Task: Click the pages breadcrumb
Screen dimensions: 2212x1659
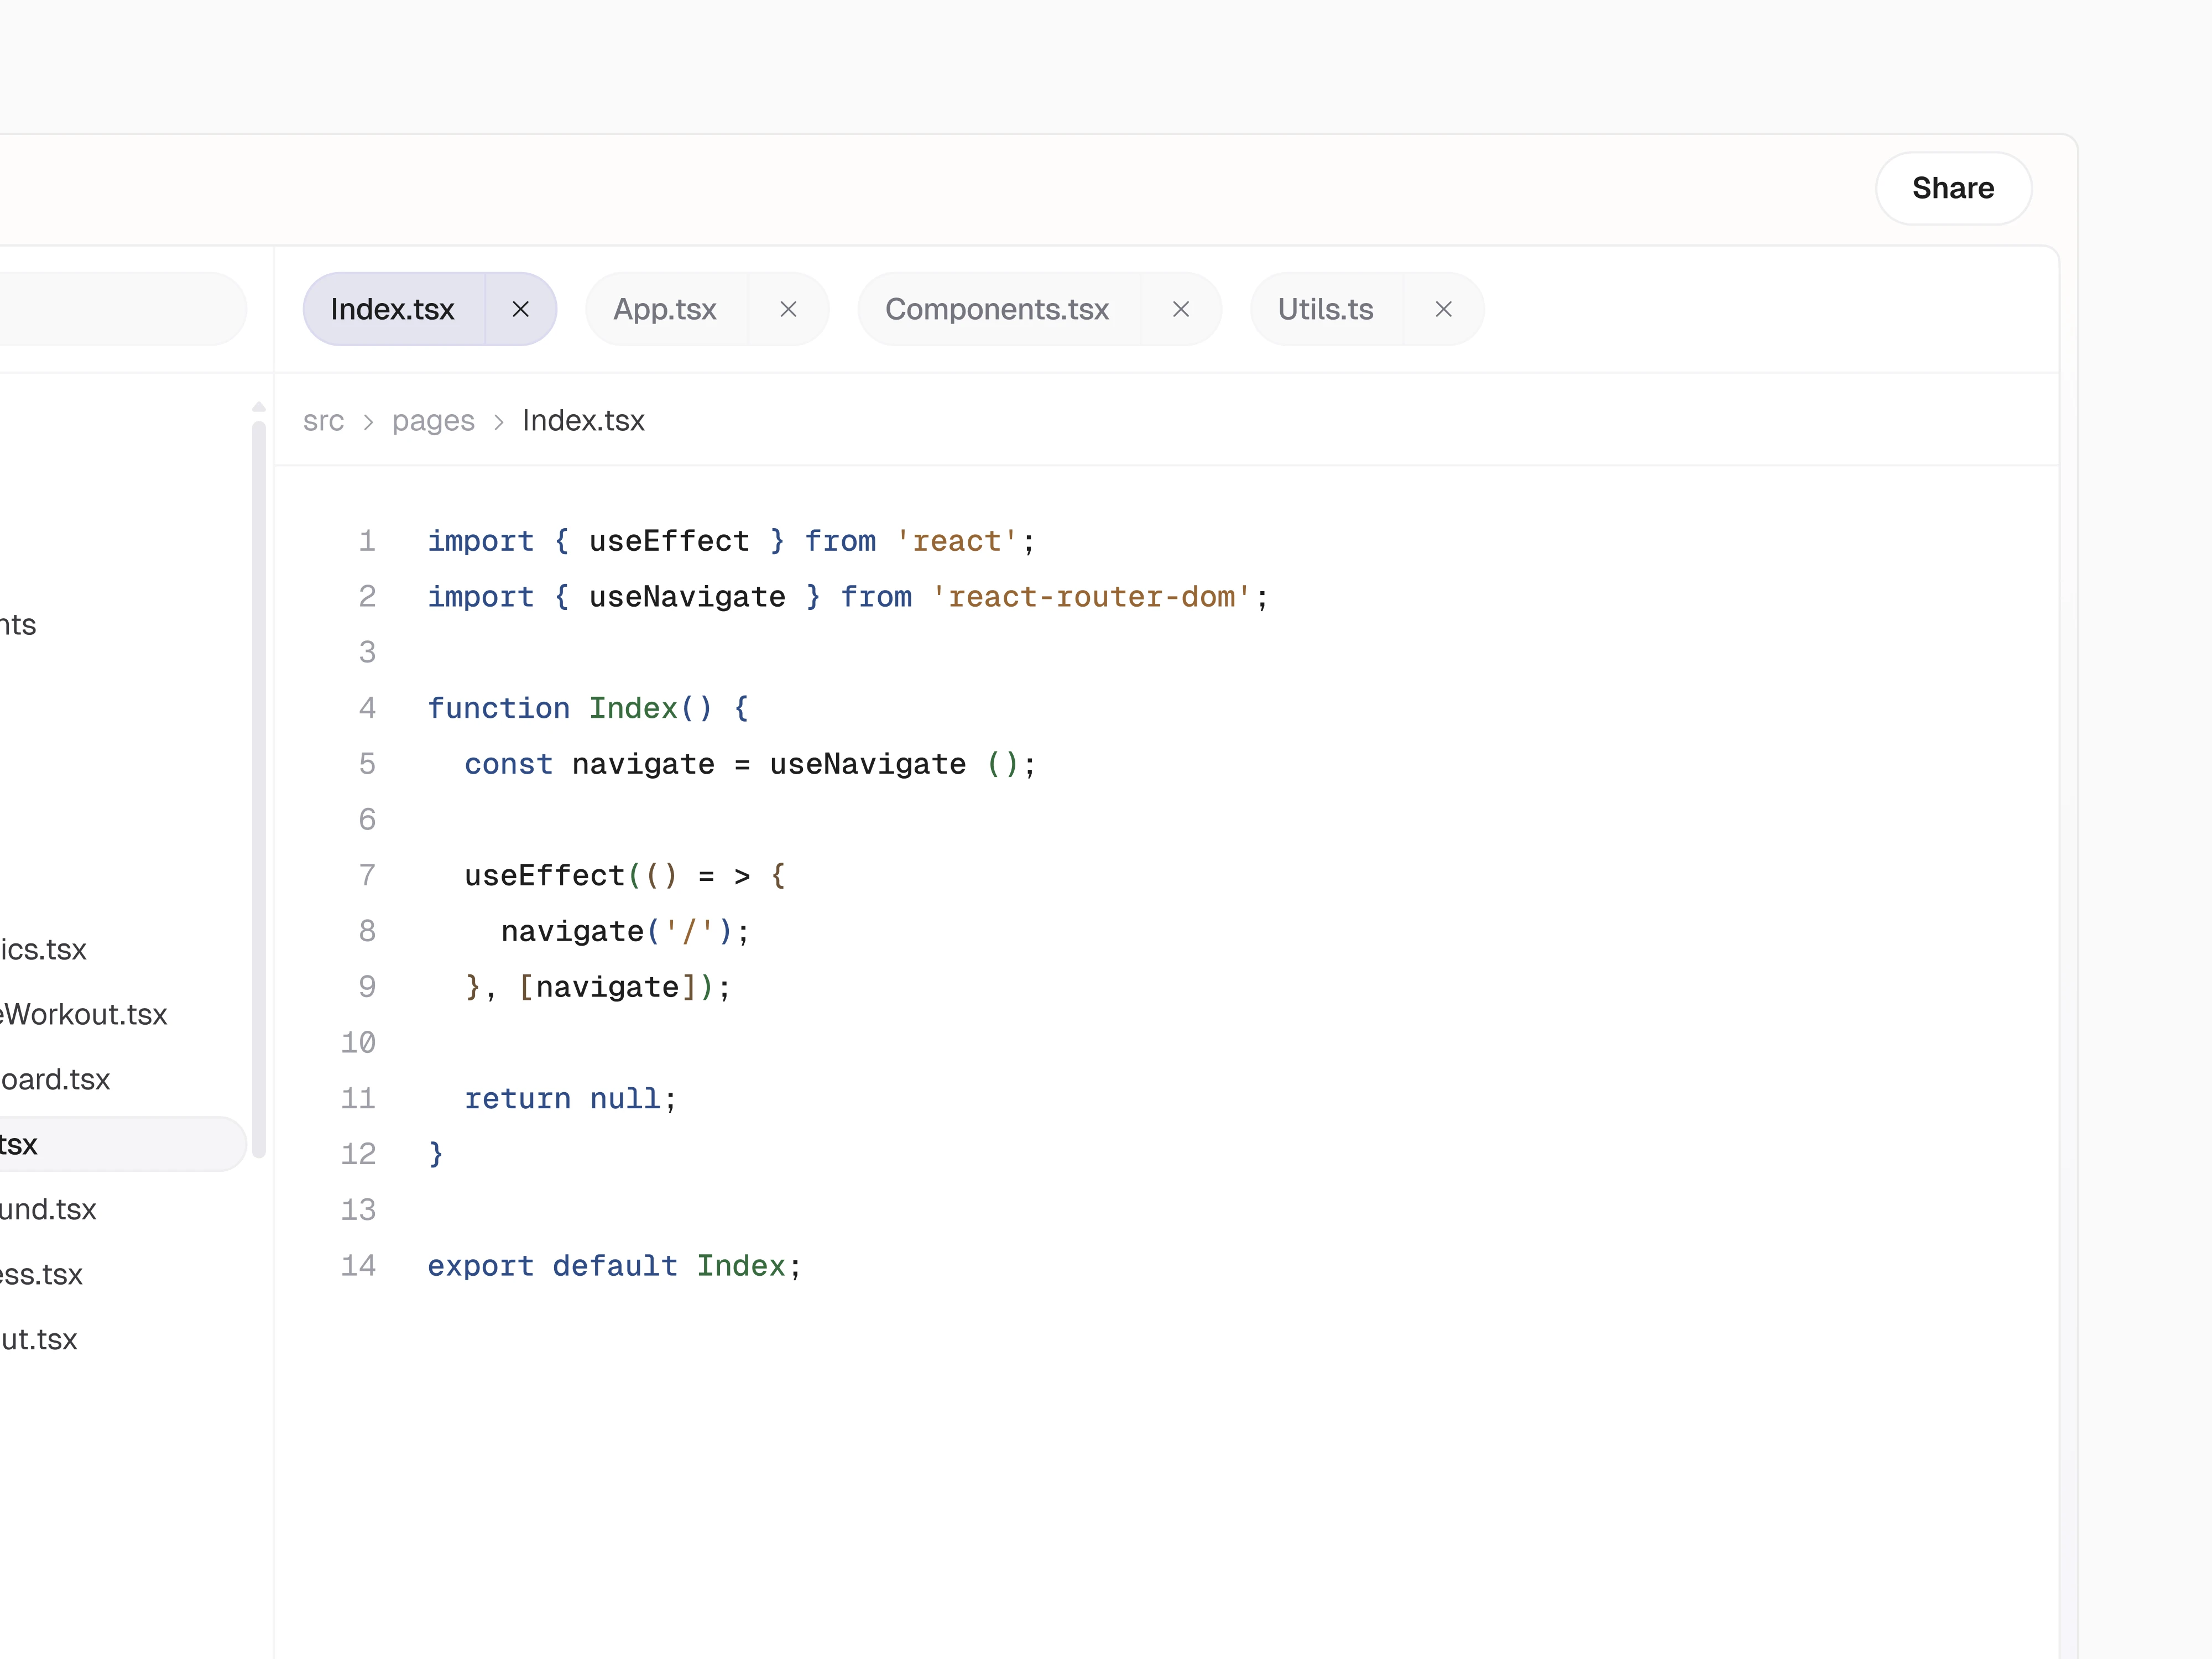Action: (433, 421)
